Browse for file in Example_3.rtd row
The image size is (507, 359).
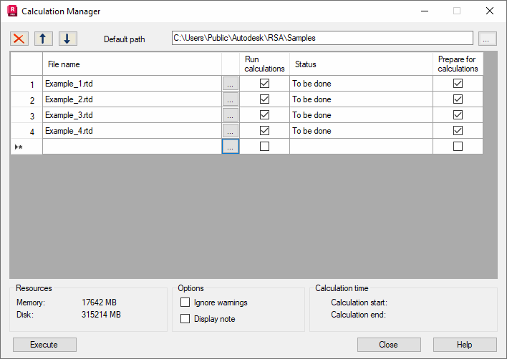(230, 115)
